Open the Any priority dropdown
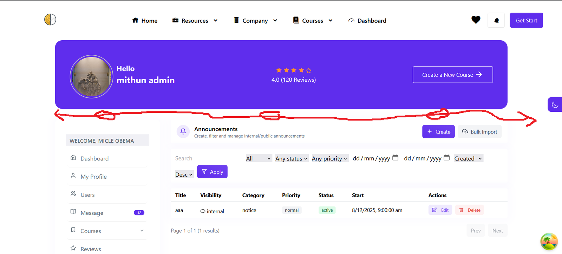The width and height of the screenshot is (562, 254). tap(329, 158)
